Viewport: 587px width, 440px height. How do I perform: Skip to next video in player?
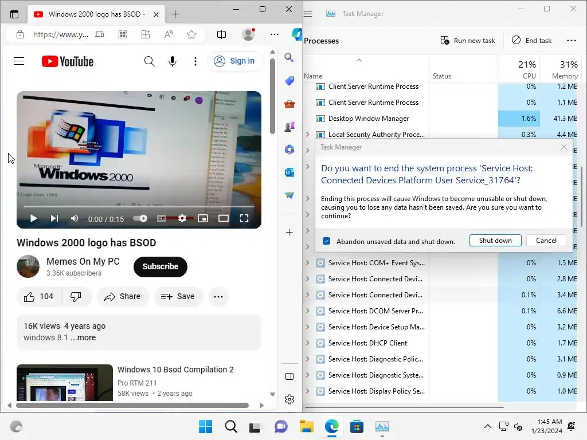(54, 218)
